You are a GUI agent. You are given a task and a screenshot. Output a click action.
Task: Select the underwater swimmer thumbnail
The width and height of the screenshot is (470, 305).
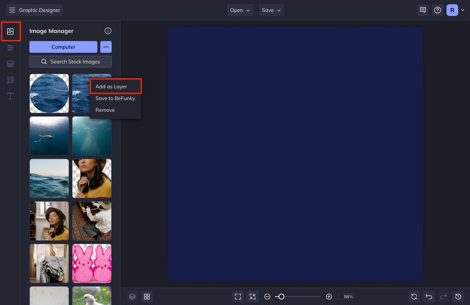click(49, 136)
